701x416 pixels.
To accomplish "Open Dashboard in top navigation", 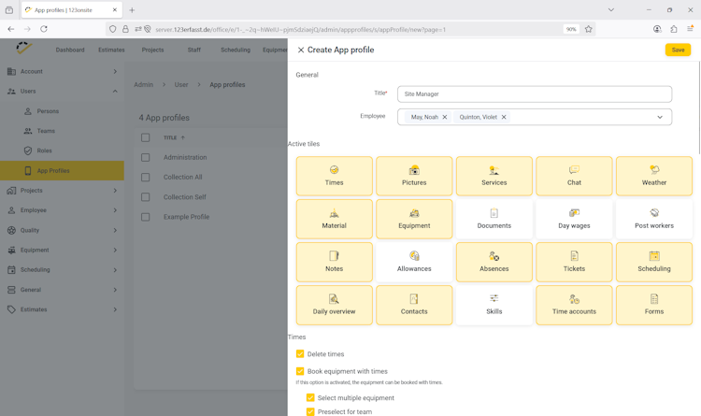I will (70, 50).
